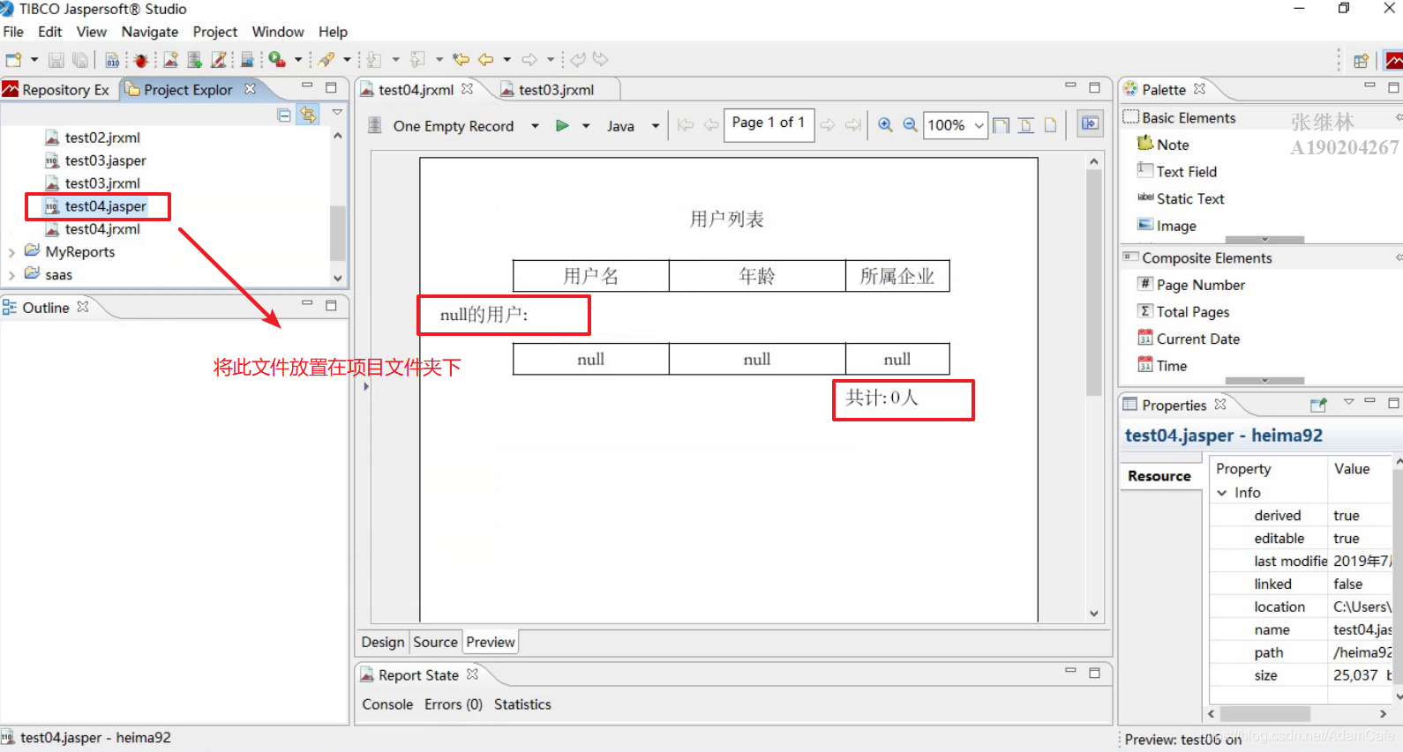Switch to the Source tab

[435, 642]
